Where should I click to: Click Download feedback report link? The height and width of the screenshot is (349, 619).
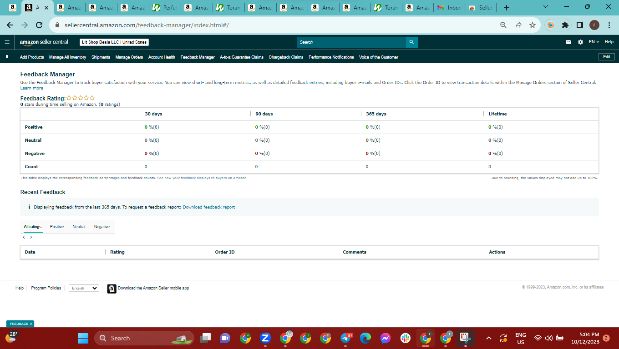(209, 207)
